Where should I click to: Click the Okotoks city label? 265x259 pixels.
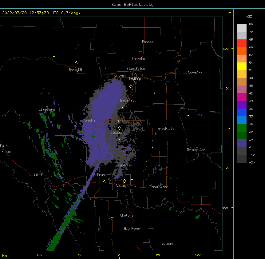pyautogui.click(x=127, y=215)
